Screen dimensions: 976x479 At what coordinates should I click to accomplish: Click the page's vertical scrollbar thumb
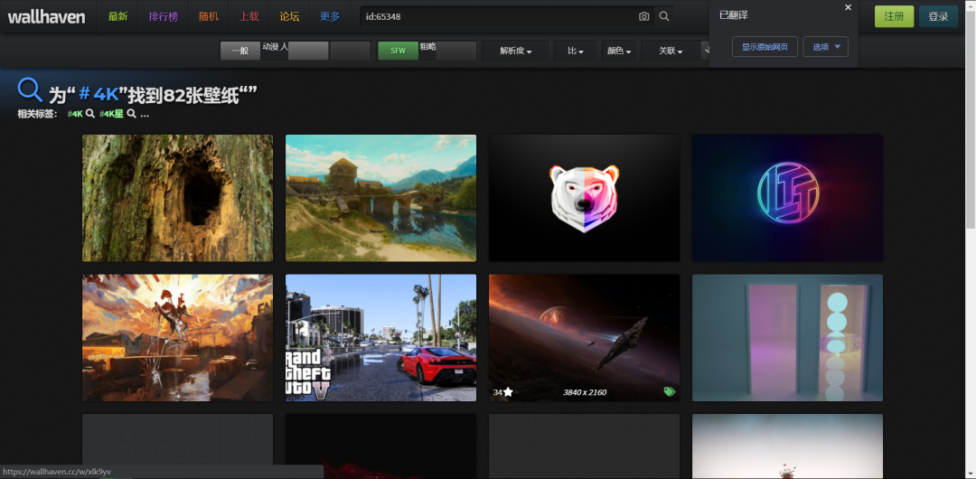(x=971, y=117)
